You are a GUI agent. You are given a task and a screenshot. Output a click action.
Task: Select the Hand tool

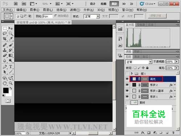[x=5, y=83]
